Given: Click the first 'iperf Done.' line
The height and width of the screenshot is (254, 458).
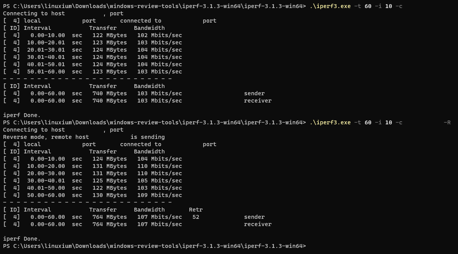Looking at the screenshot, I should 22,115.
